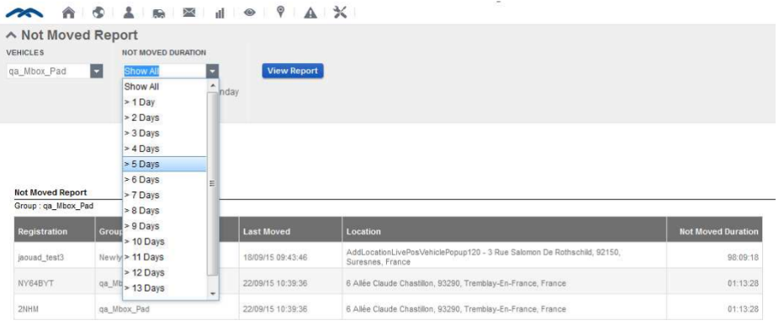This screenshot has width=779, height=331.
Task: Select > 8 Days option
Action: pyautogui.click(x=164, y=210)
